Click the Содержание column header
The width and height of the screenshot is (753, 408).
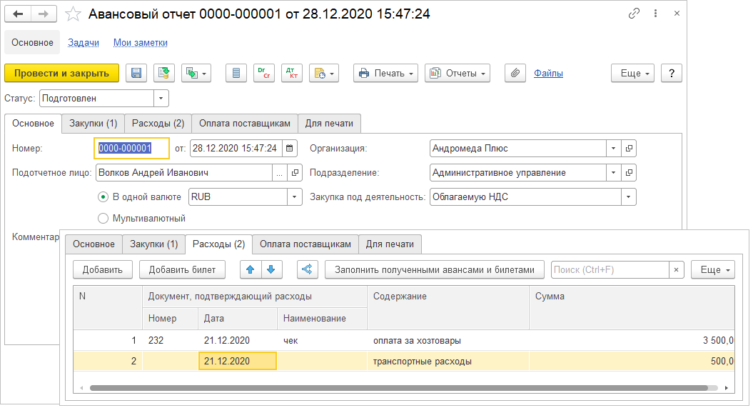tap(448, 307)
